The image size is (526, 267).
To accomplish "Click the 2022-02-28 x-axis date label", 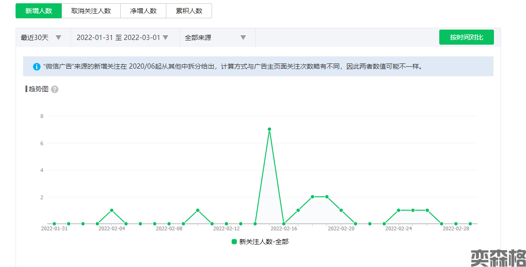I will click(x=456, y=229).
